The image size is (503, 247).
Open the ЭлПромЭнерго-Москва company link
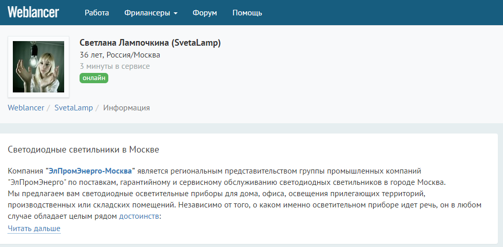tap(90, 170)
